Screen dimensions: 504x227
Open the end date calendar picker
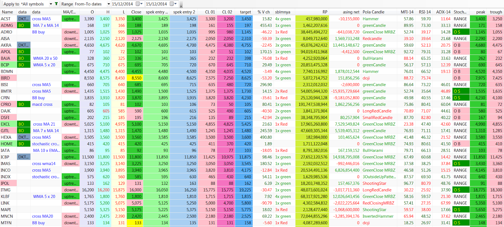(x=173, y=4)
